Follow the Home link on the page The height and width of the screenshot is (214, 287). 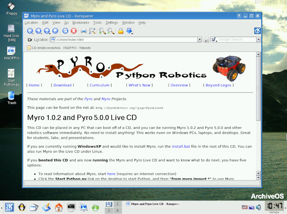(x=34, y=85)
